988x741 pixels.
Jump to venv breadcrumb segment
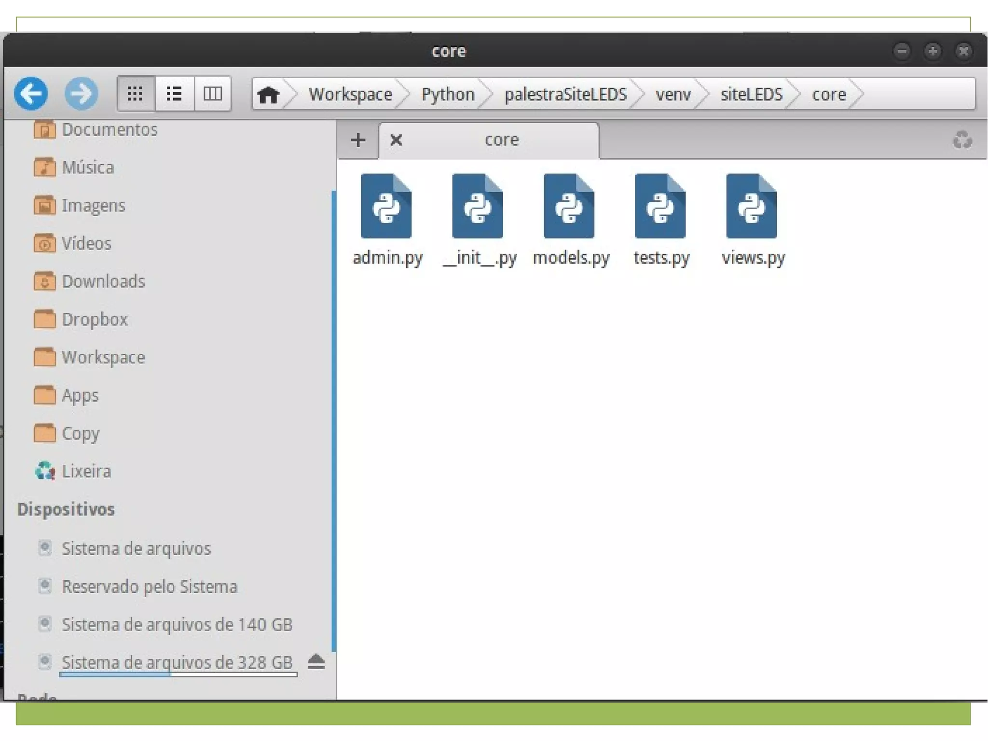pyautogui.click(x=673, y=94)
